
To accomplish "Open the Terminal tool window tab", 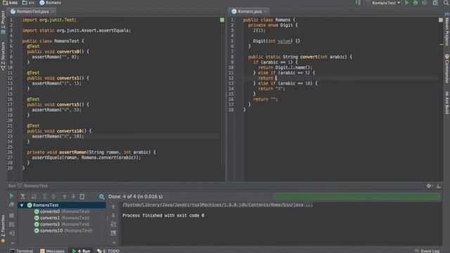I will 22,251.
